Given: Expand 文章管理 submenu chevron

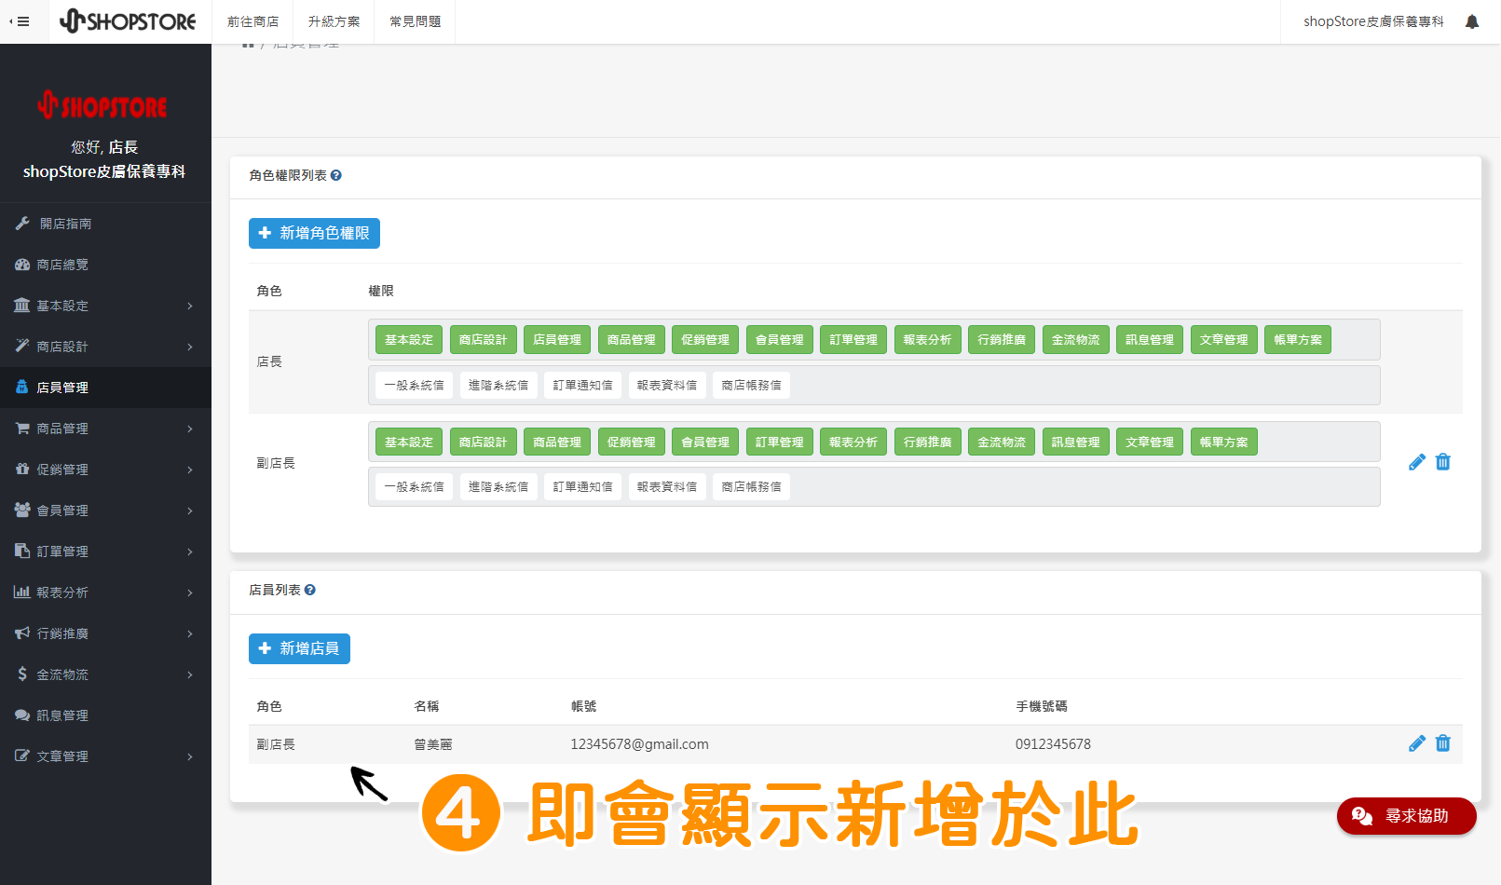Looking at the screenshot, I should pos(190,756).
